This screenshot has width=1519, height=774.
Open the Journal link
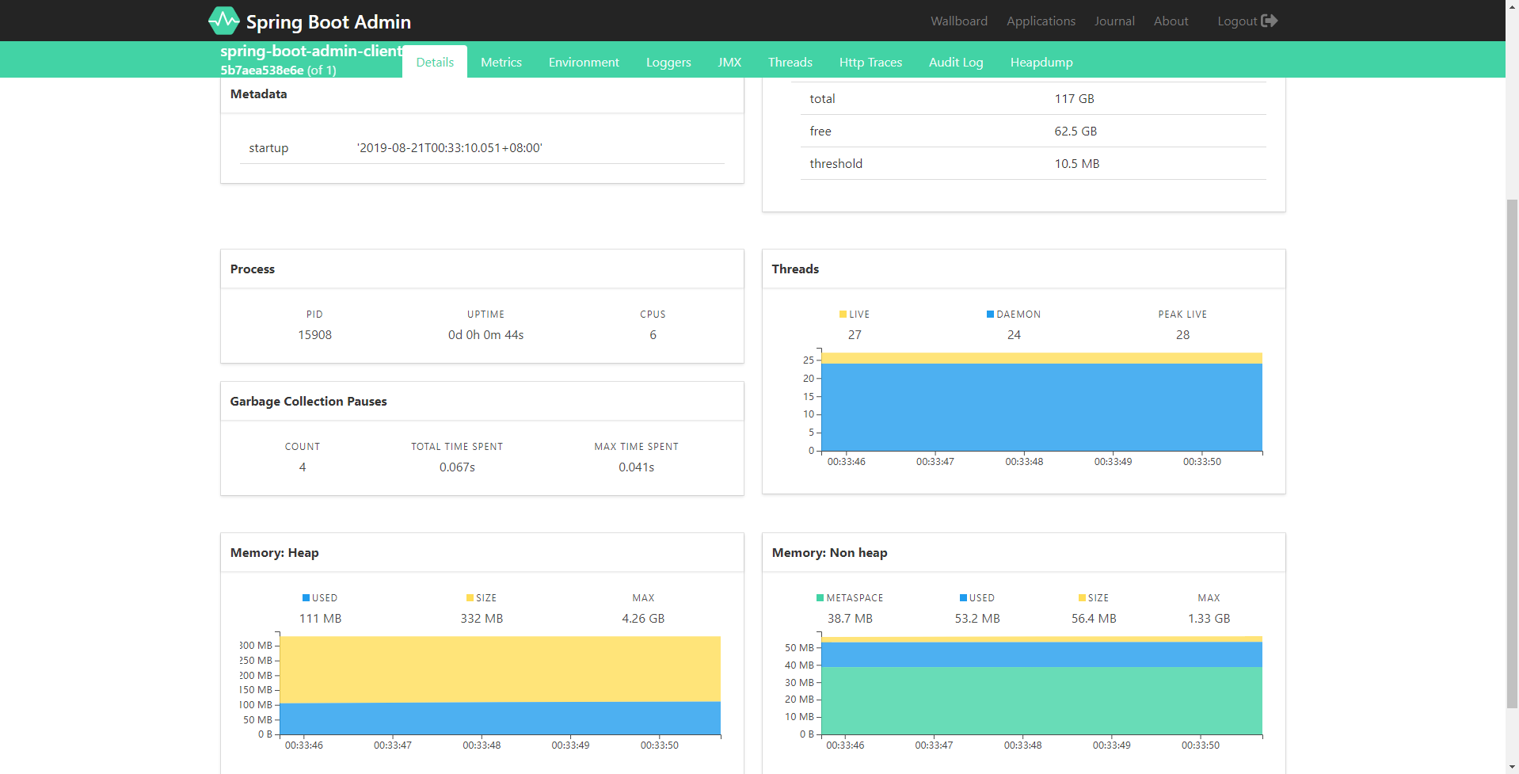(x=1114, y=21)
